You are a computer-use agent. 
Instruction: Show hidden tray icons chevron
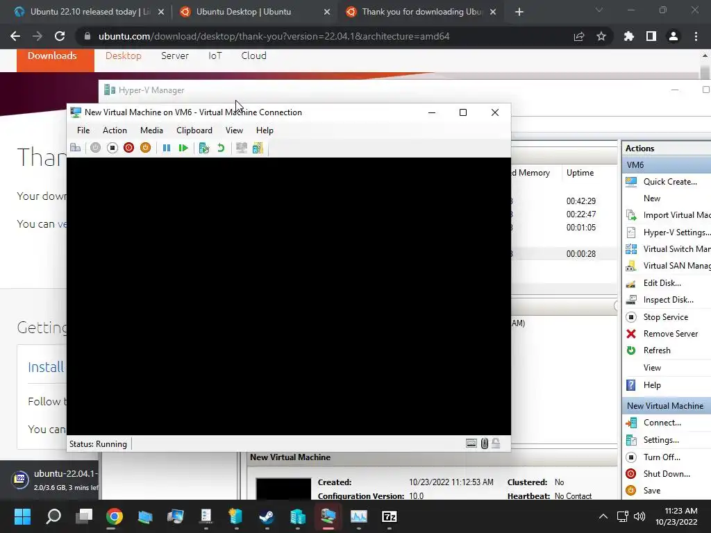point(603,516)
